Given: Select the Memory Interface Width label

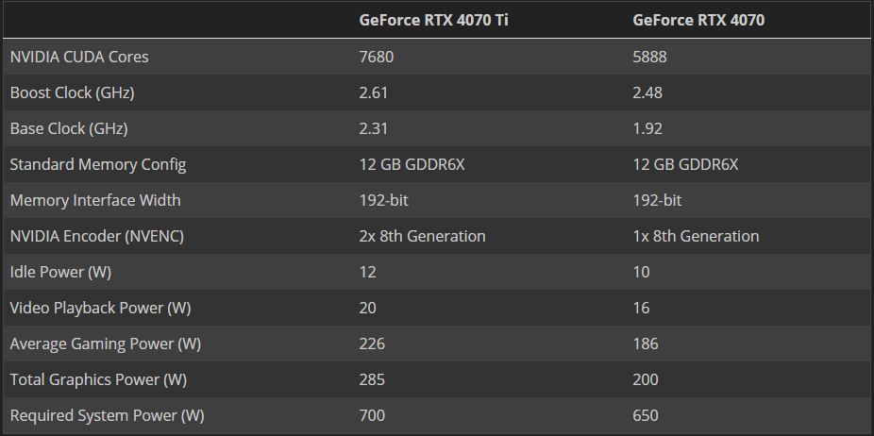Looking at the screenshot, I should [95, 200].
